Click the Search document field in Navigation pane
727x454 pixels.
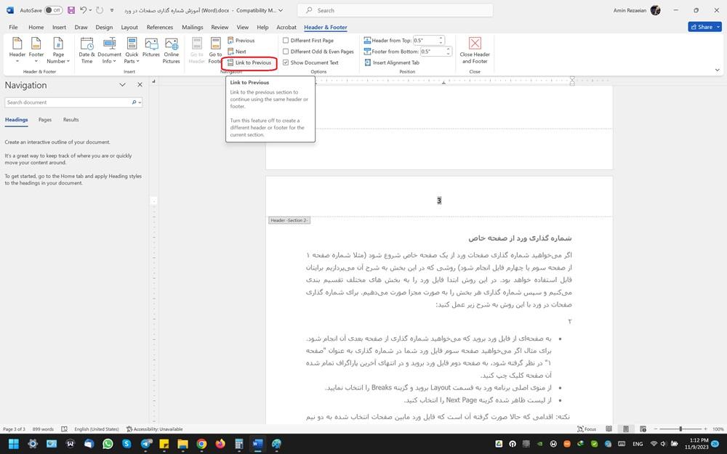coord(69,102)
